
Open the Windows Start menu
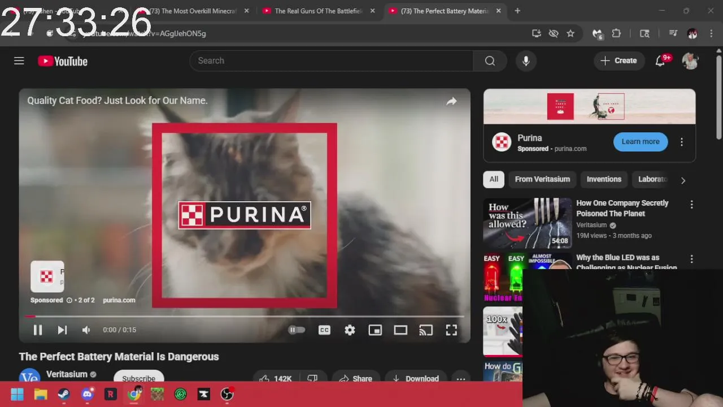(x=17, y=394)
